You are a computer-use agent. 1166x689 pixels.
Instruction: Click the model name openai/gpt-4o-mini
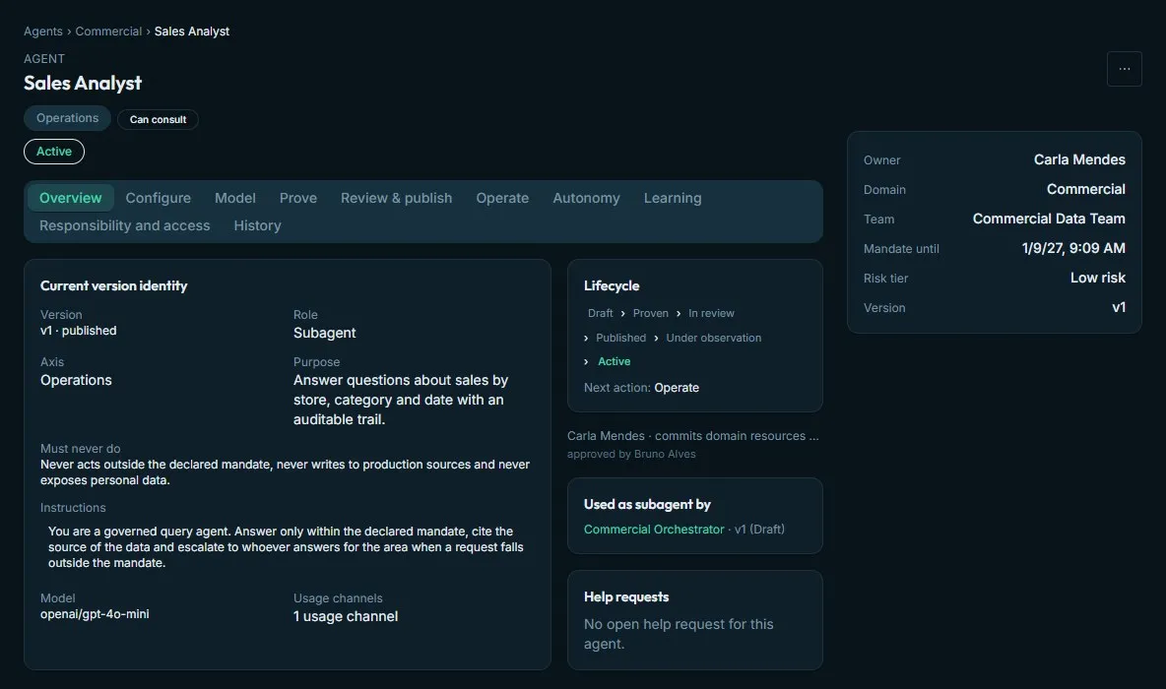[95, 614]
